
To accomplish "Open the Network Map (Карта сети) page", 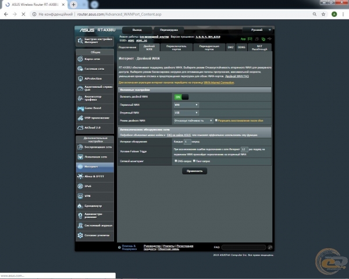I will click(x=95, y=59).
